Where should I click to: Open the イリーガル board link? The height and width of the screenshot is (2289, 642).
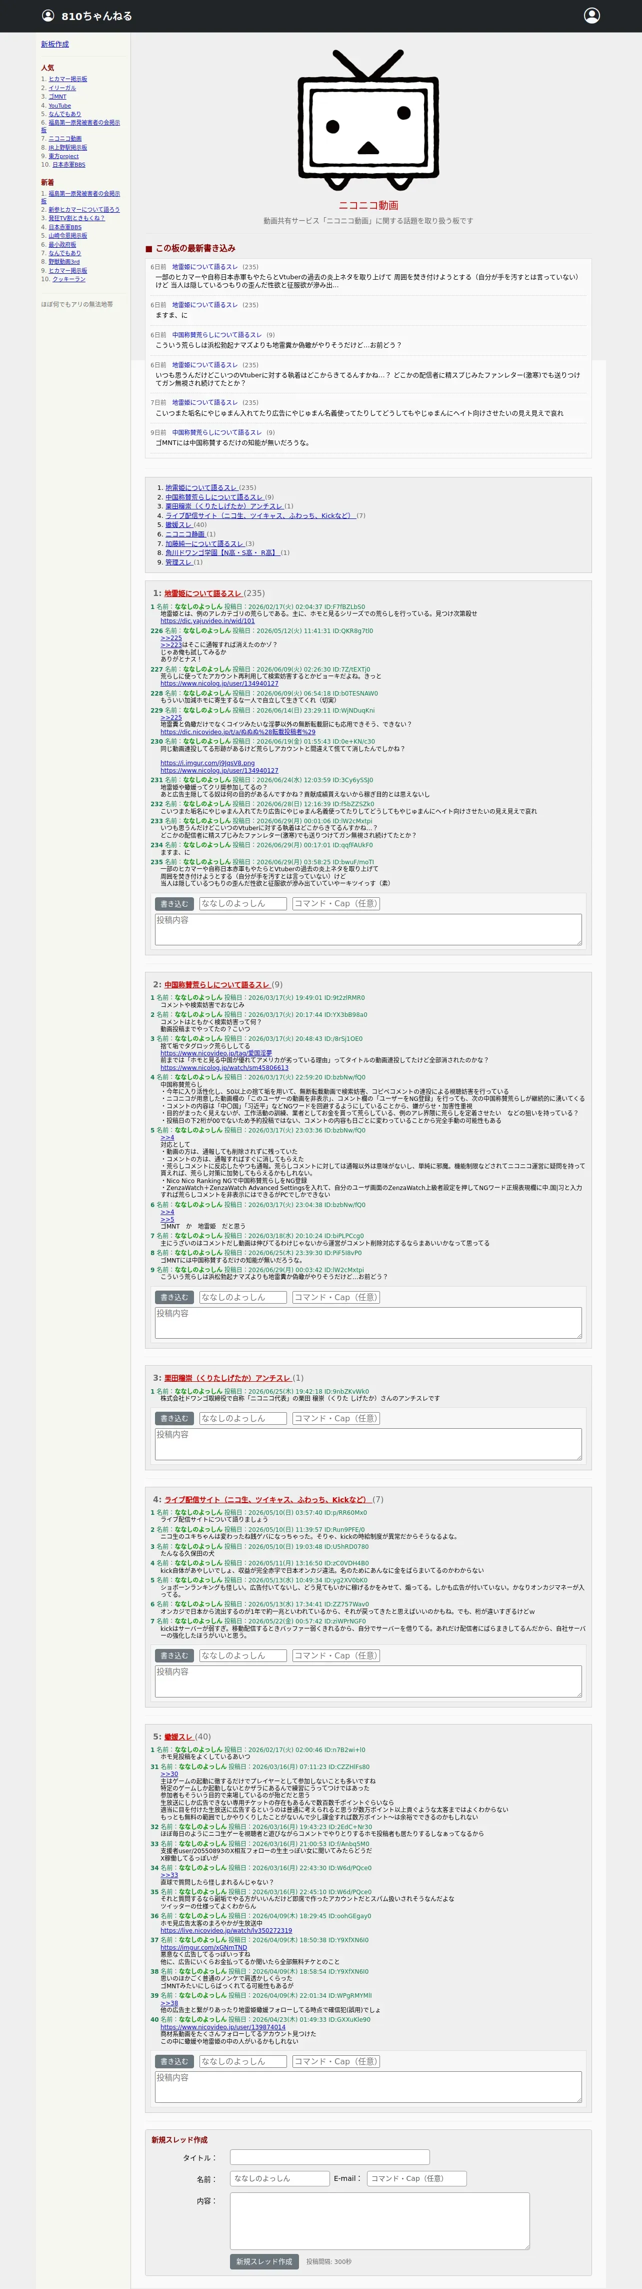tap(62, 88)
